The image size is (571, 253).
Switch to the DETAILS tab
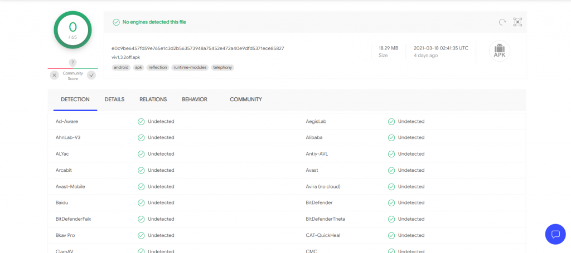(114, 100)
